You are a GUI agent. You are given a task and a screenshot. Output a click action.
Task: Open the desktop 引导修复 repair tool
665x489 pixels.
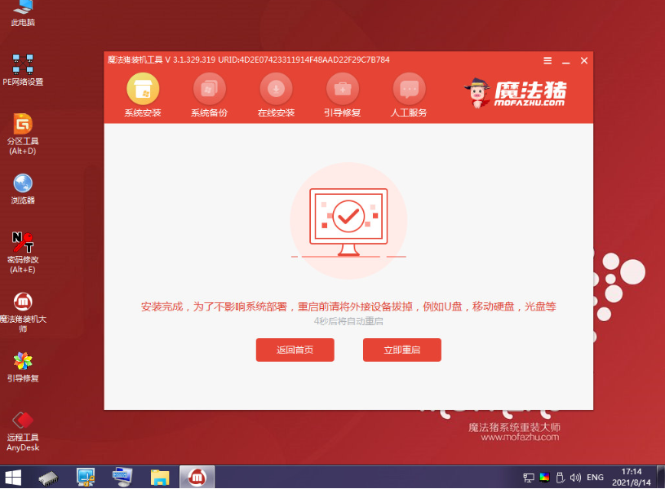tap(22, 367)
